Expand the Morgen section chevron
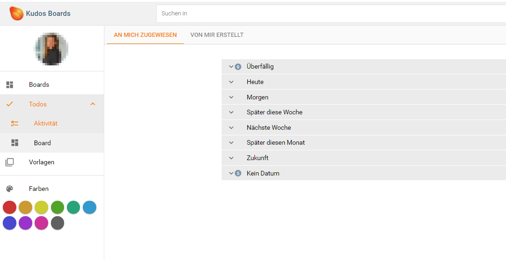Screen dimensions: 506x260 coord(231,98)
